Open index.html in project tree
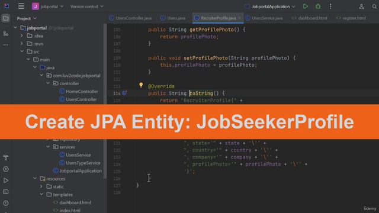The height and width of the screenshot is (213, 379). point(67,211)
